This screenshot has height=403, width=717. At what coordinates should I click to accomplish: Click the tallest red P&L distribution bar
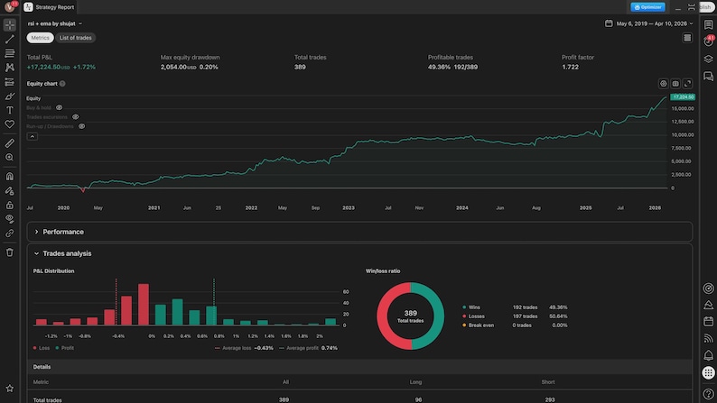tap(144, 305)
